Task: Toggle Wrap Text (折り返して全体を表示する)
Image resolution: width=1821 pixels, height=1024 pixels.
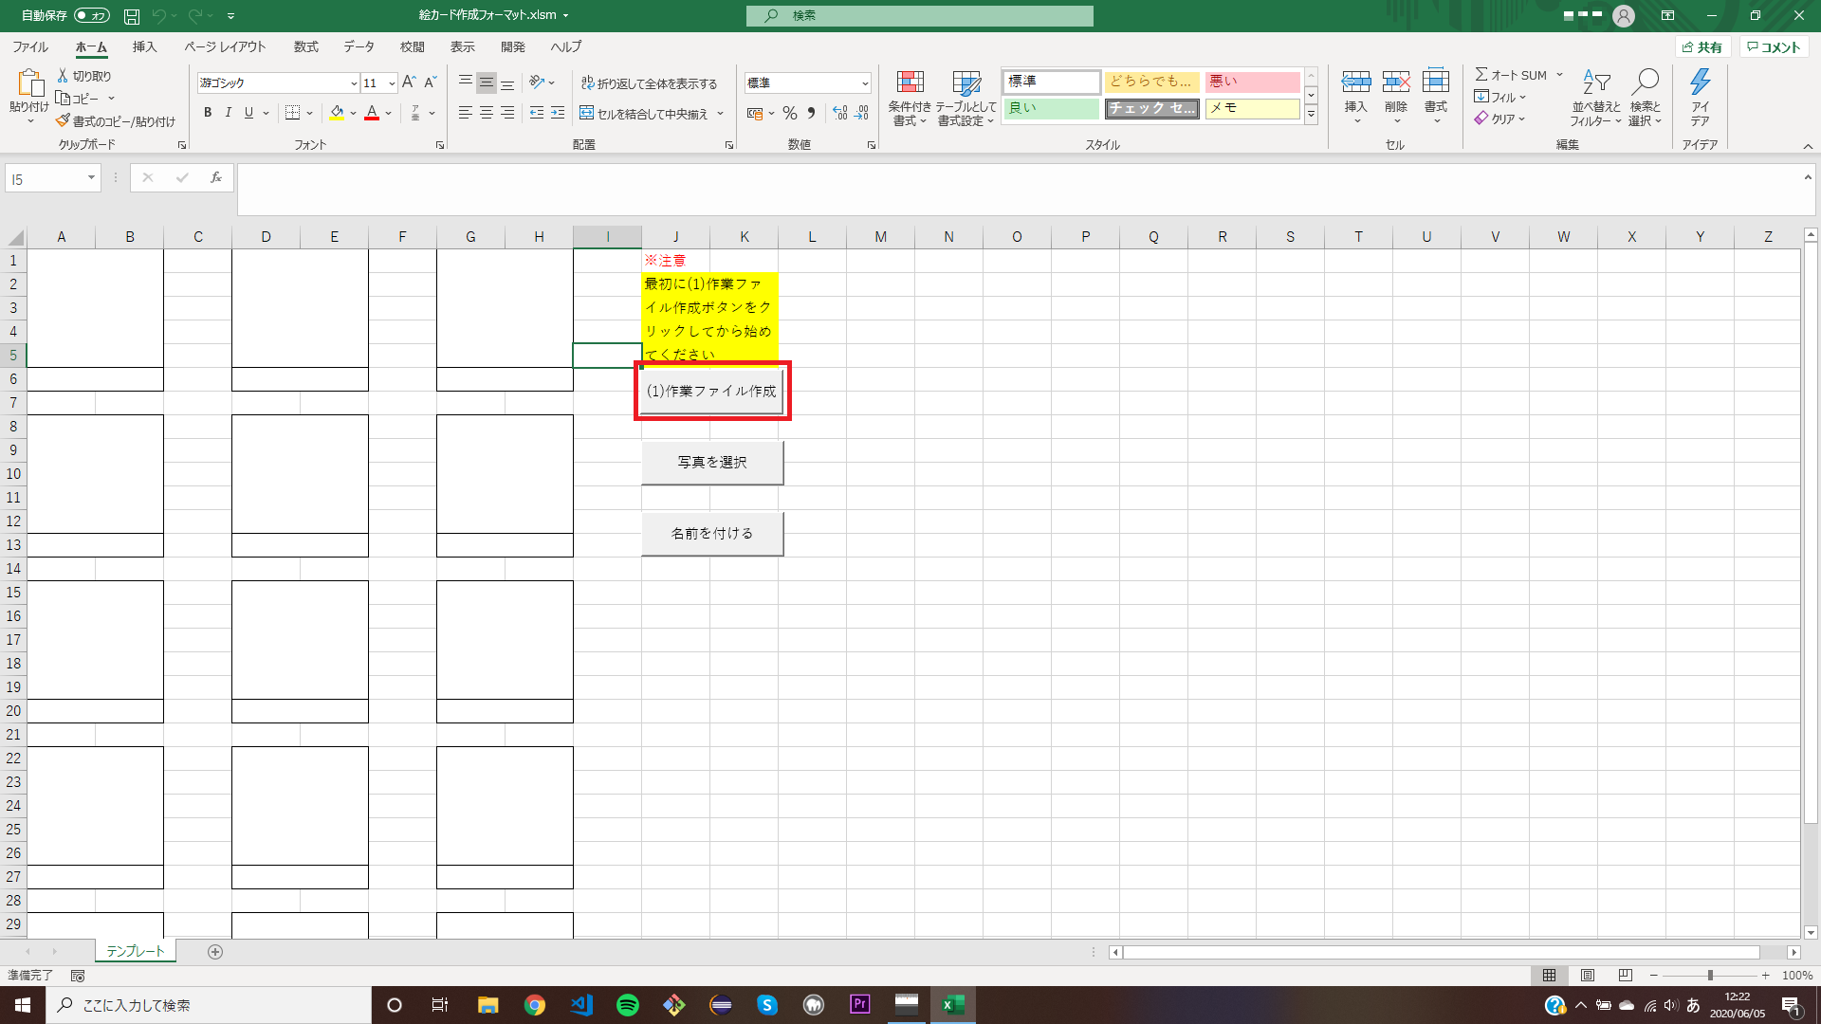Action: point(650,83)
